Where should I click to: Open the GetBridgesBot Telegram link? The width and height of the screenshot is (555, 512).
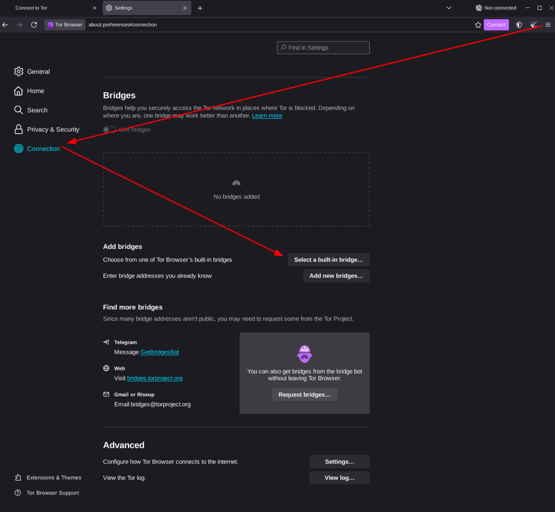click(159, 352)
